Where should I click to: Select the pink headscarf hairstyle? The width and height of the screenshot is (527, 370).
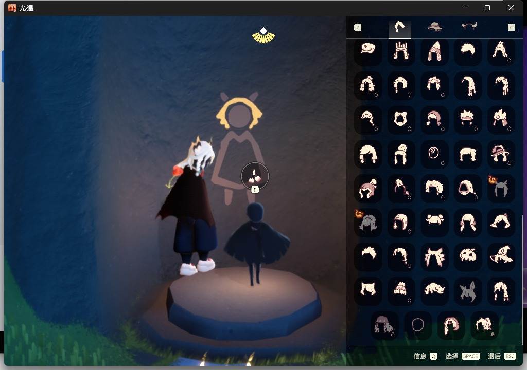point(434,120)
